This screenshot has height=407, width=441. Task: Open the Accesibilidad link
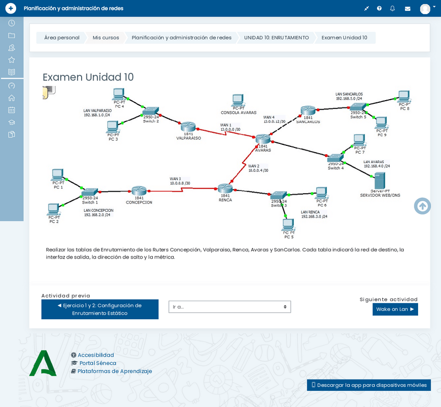(96, 355)
